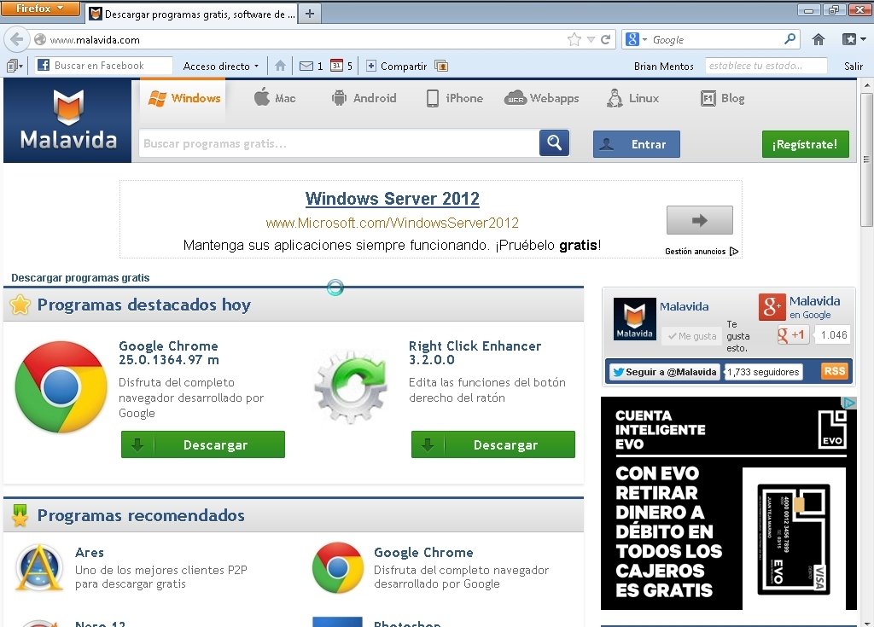This screenshot has width=874, height=627.
Task: Focus the Buscar en Facebook field
Action: coord(103,65)
